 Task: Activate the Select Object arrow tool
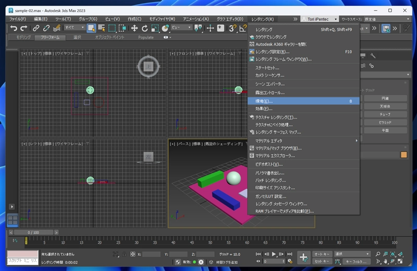[x=91, y=28]
